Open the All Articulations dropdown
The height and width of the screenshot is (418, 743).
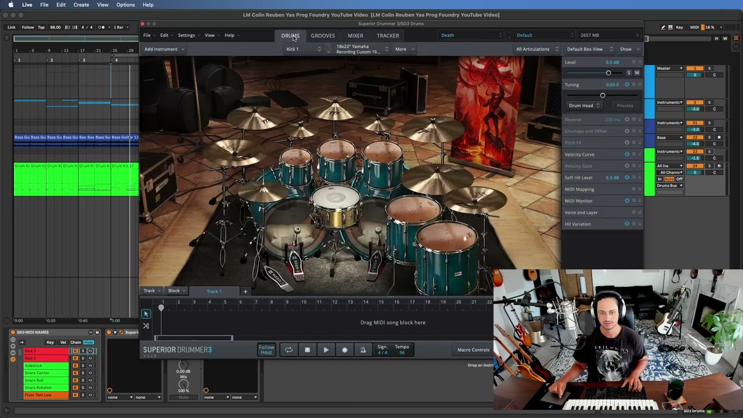point(537,49)
